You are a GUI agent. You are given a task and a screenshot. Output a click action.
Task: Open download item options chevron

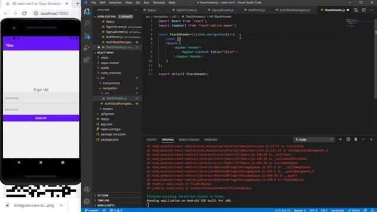[x=61, y=206]
